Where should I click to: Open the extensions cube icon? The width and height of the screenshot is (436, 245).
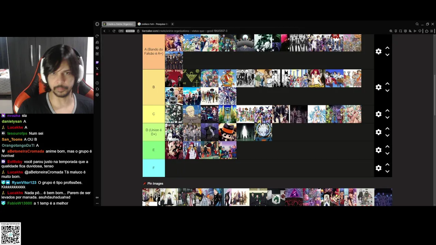click(x=427, y=31)
